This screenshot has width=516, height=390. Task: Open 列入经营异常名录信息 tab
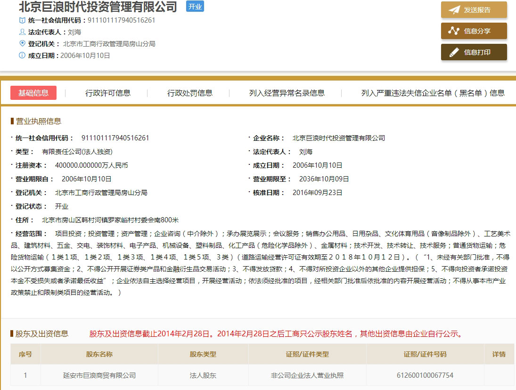point(287,93)
